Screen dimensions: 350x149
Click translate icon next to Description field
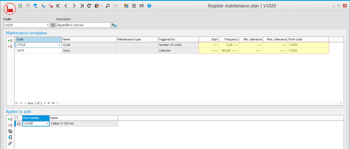pos(114,25)
